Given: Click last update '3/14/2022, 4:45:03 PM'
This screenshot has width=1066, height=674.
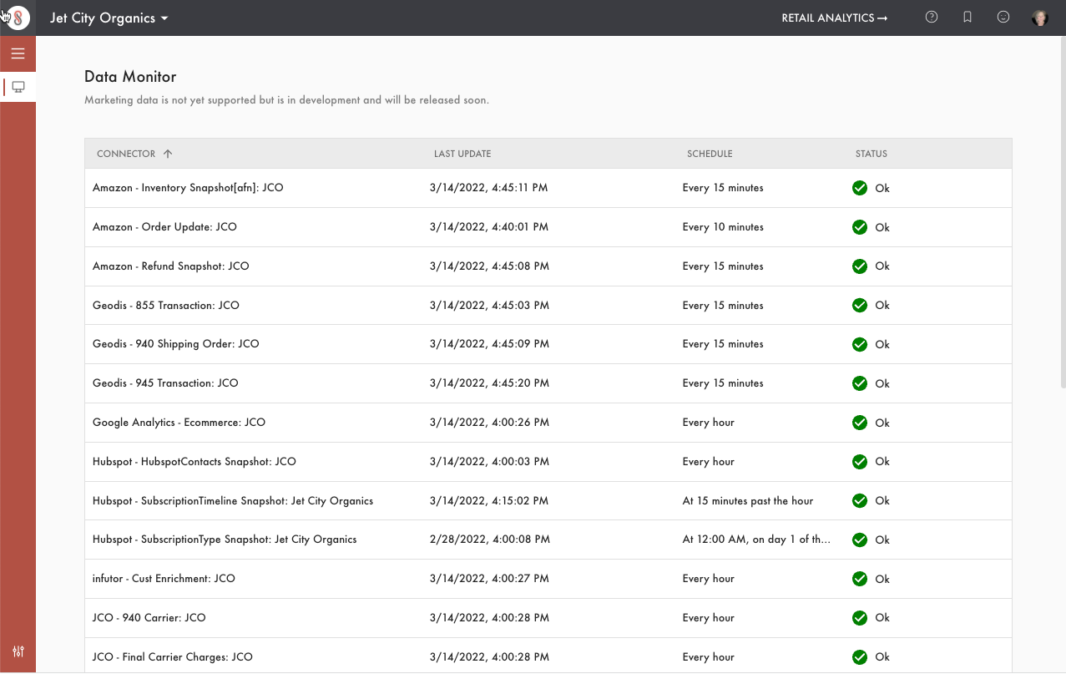Looking at the screenshot, I should tap(490, 306).
